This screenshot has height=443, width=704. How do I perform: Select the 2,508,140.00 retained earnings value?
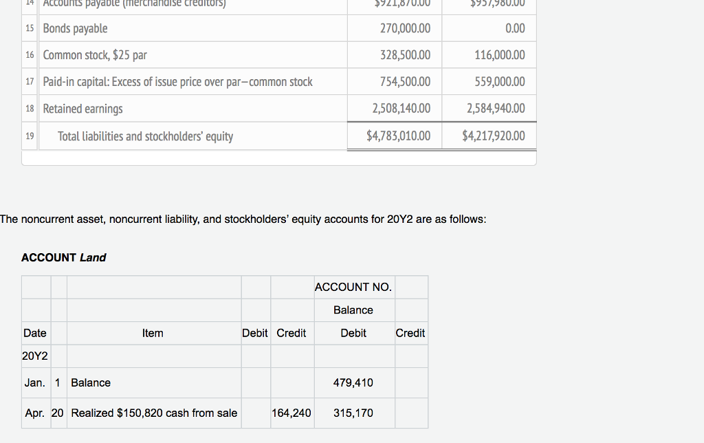coord(401,109)
